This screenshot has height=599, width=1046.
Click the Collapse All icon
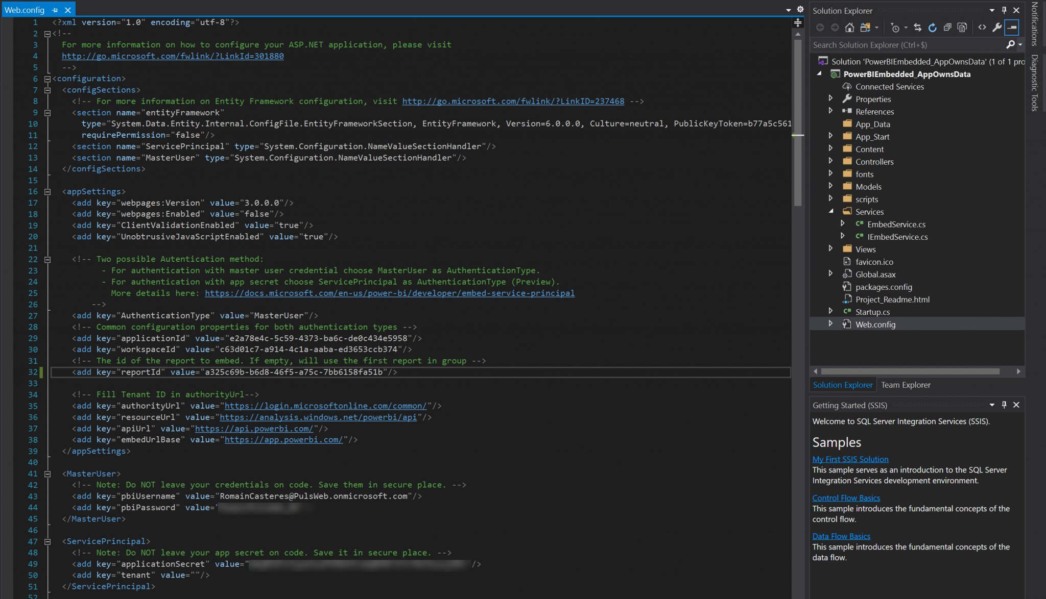pyautogui.click(x=947, y=28)
